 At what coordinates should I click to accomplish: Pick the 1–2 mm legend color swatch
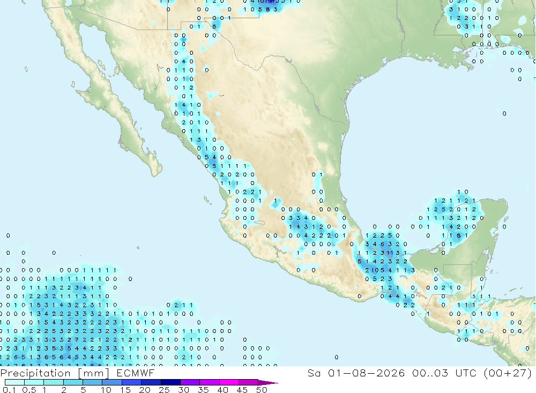coord(54,382)
